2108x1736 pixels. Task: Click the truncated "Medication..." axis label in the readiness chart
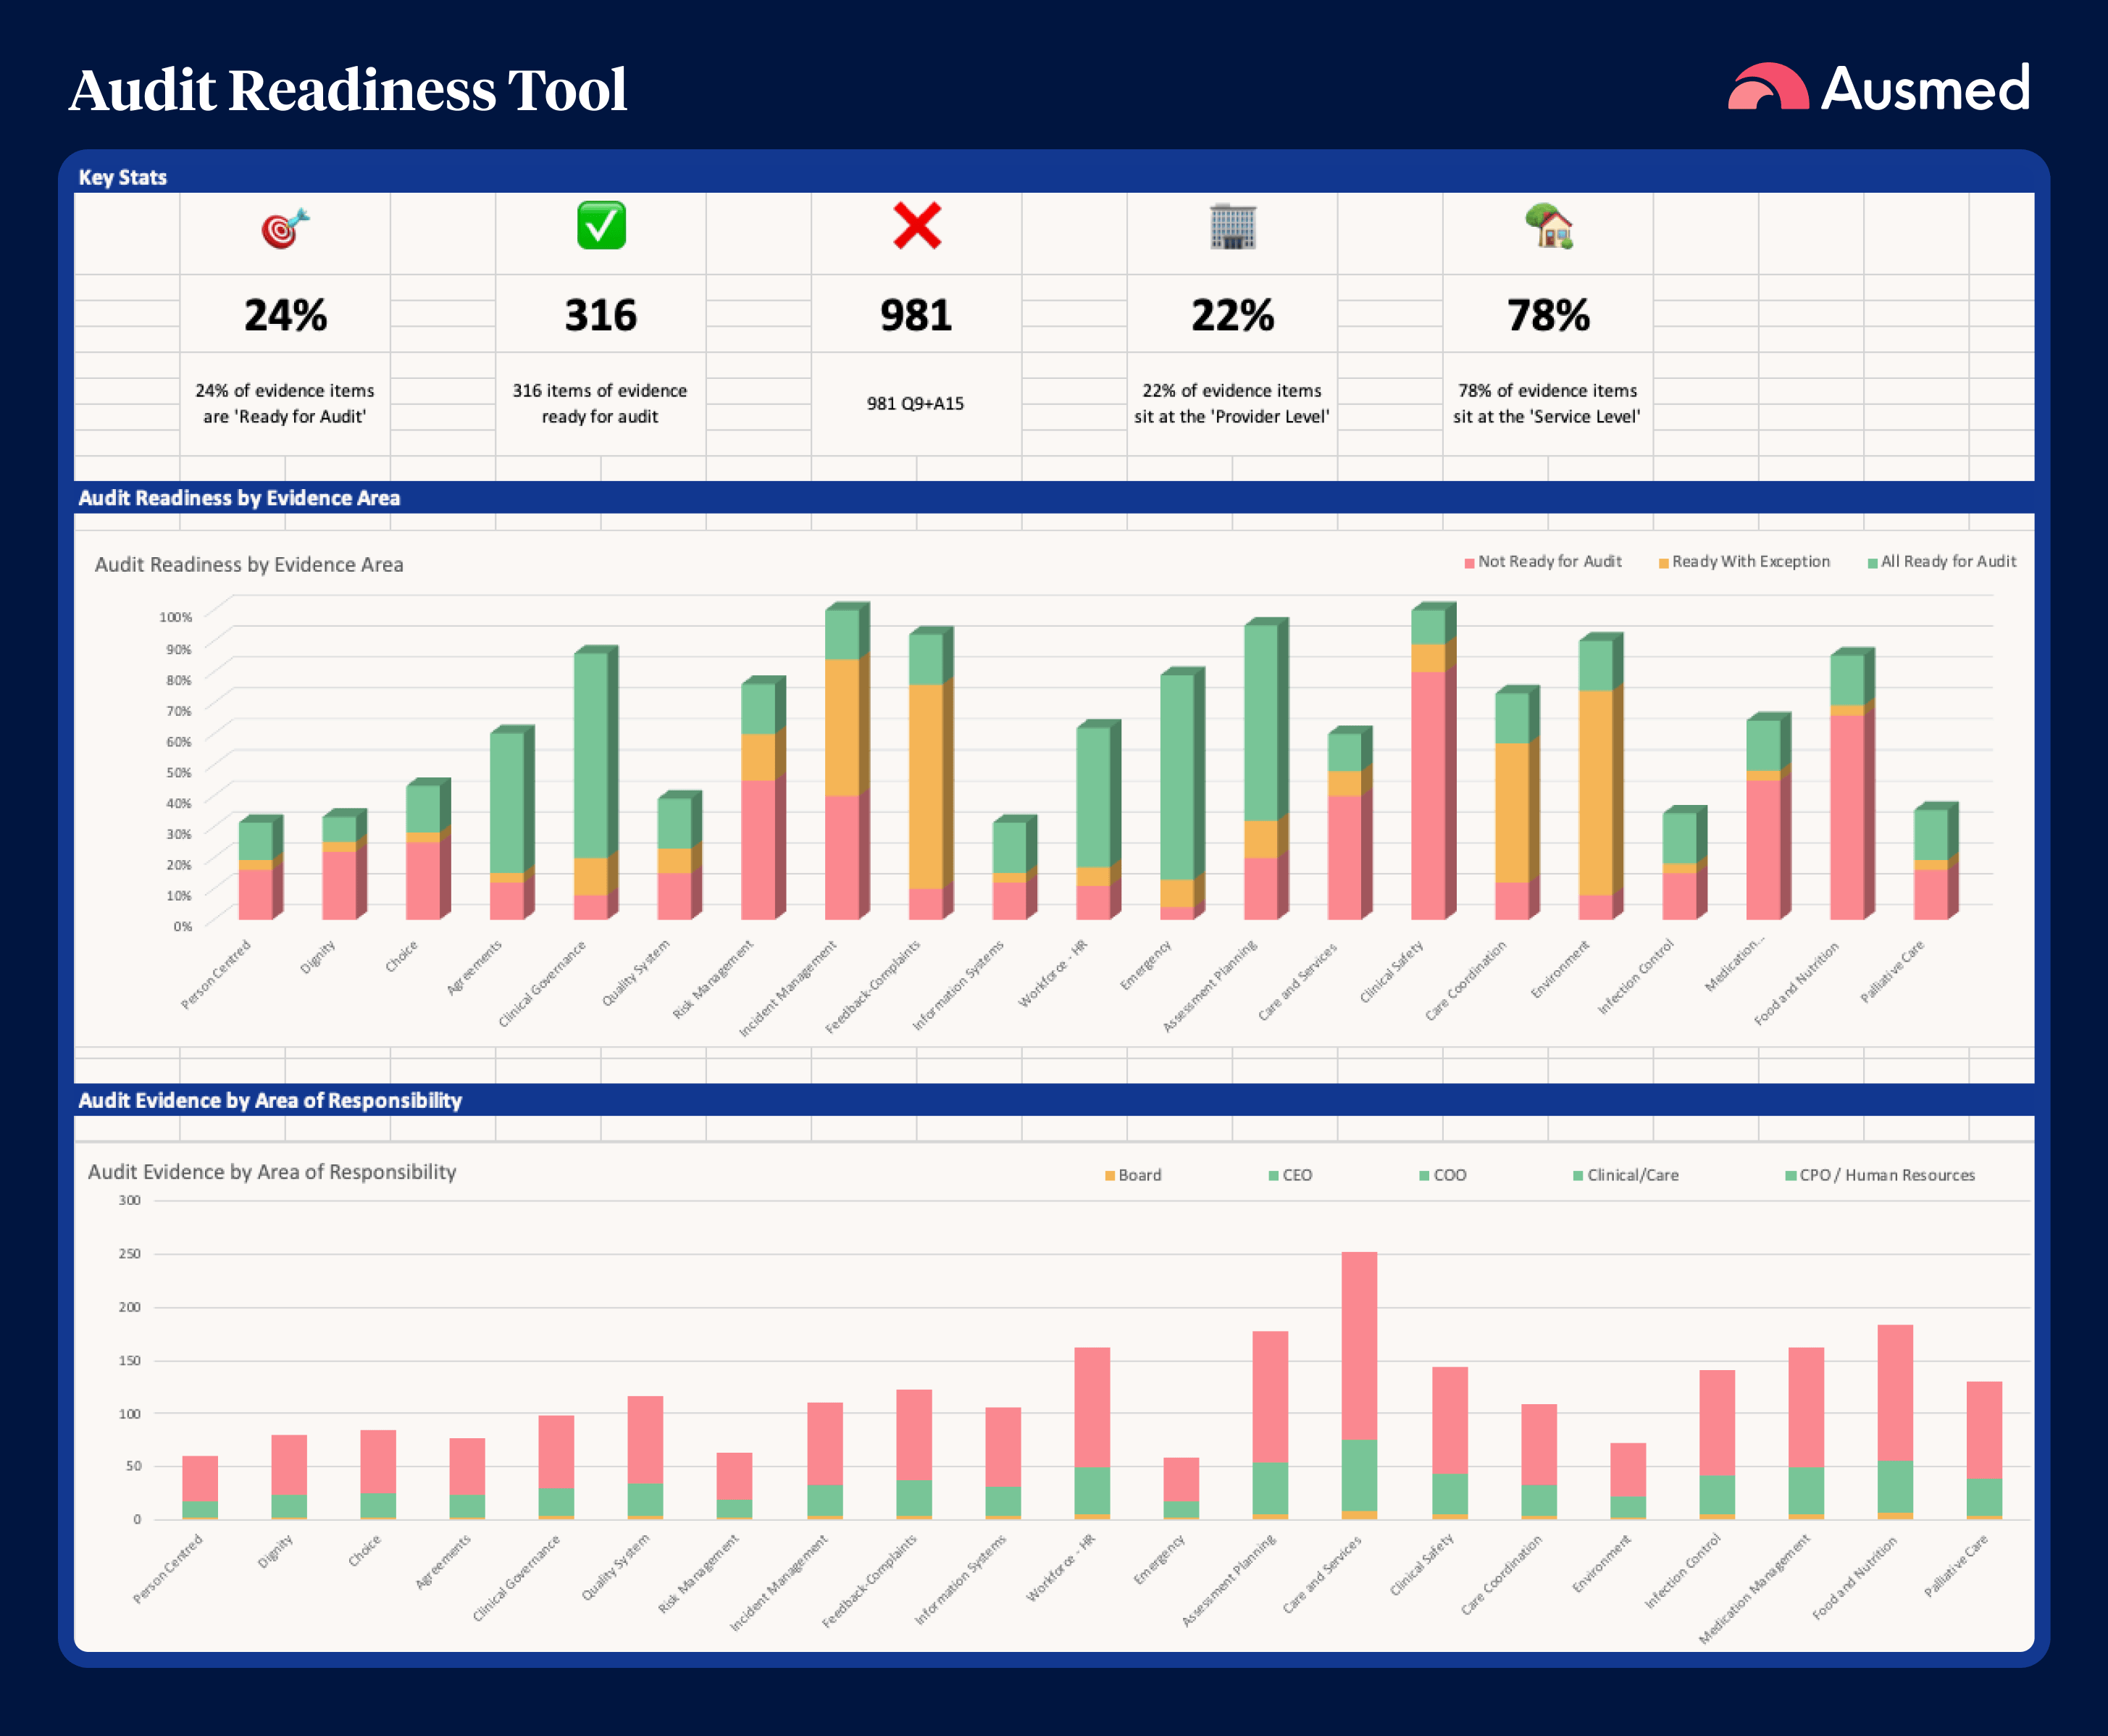click(x=1735, y=966)
